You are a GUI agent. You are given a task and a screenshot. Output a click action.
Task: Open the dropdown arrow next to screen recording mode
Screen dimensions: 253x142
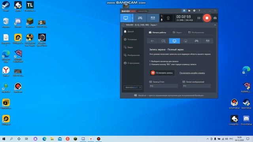pyautogui.click(x=132, y=18)
